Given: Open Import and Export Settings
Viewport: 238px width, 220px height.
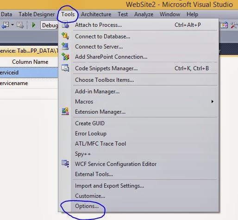Looking at the screenshot, I should pyautogui.click(x=138, y=186).
